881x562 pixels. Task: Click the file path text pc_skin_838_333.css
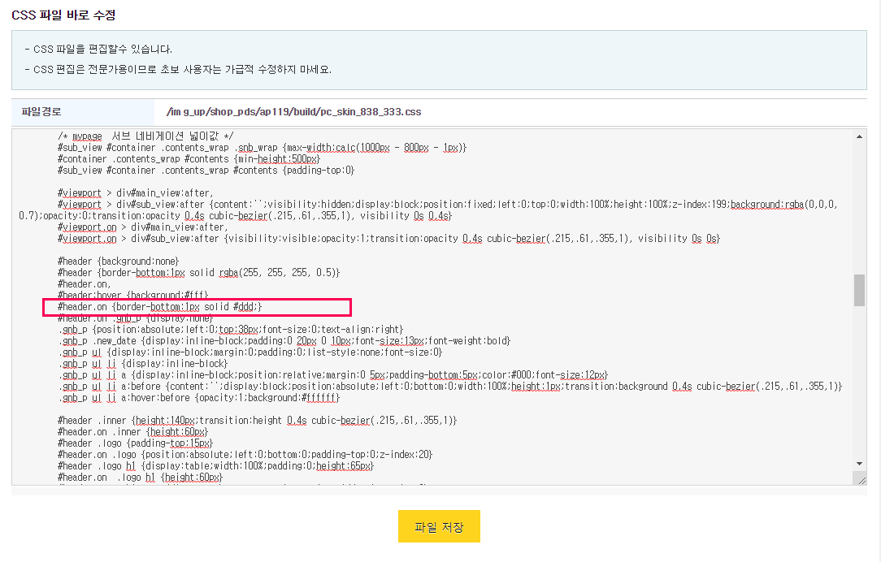pos(371,112)
